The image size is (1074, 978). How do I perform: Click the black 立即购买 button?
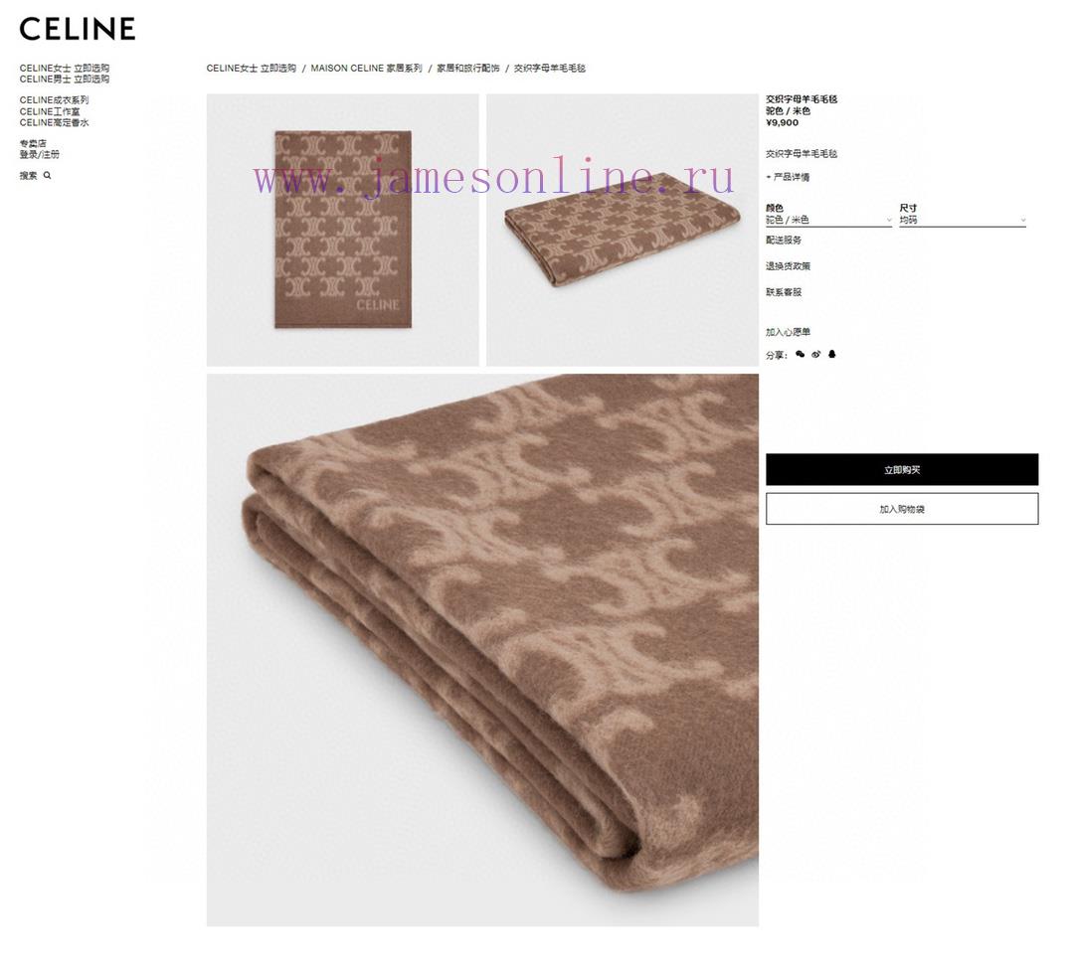pos(901,469)
